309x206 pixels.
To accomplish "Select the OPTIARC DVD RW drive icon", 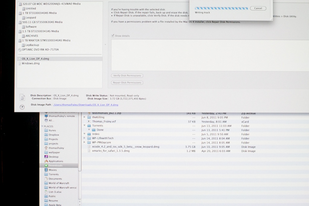I will pyautogui.click(x=20, y=50).
